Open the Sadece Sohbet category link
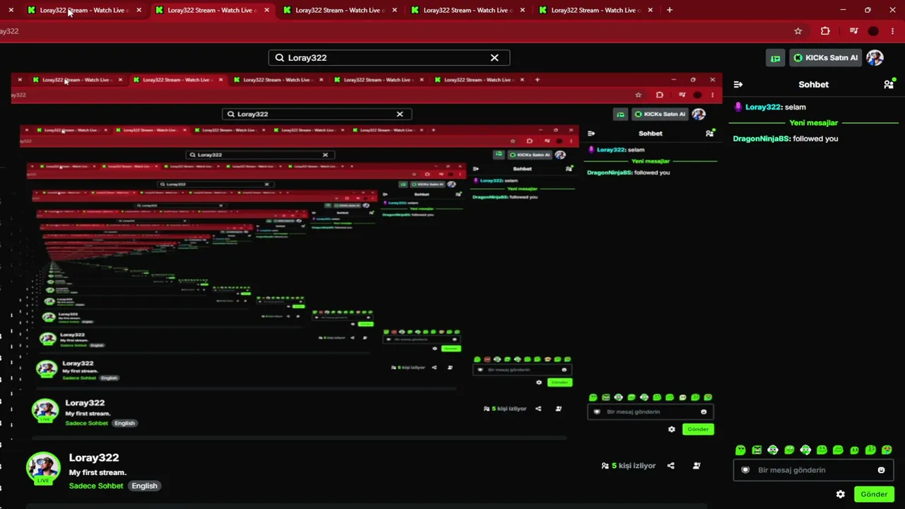This screenshot has width=905, height=509. [96, 486]
